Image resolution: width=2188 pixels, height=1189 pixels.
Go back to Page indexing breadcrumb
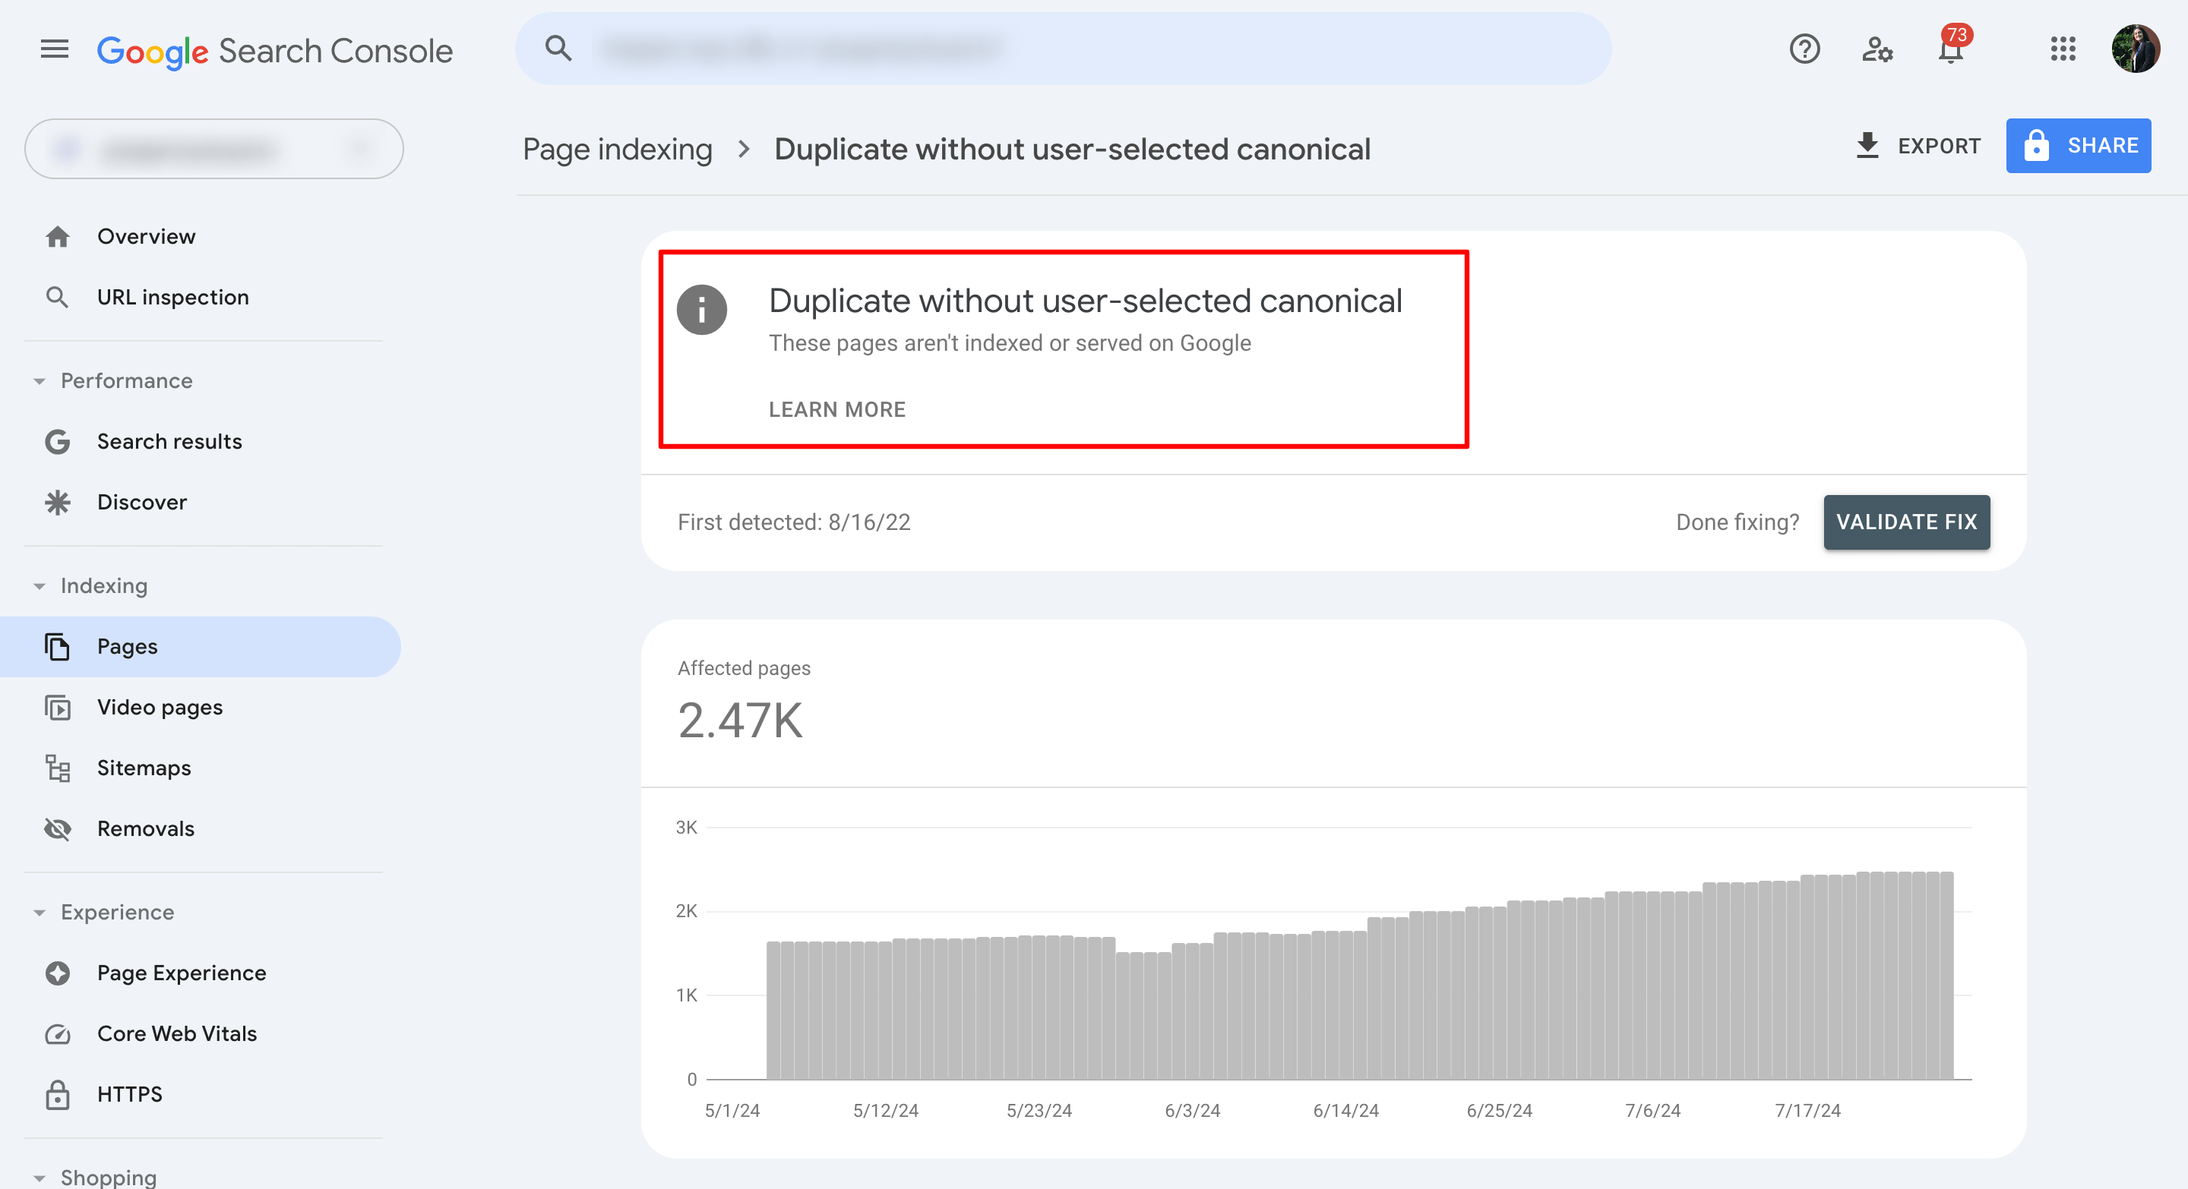(618, 150)
